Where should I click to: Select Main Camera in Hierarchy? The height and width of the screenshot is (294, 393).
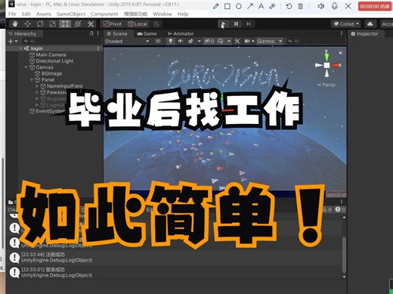coord(51,54)
